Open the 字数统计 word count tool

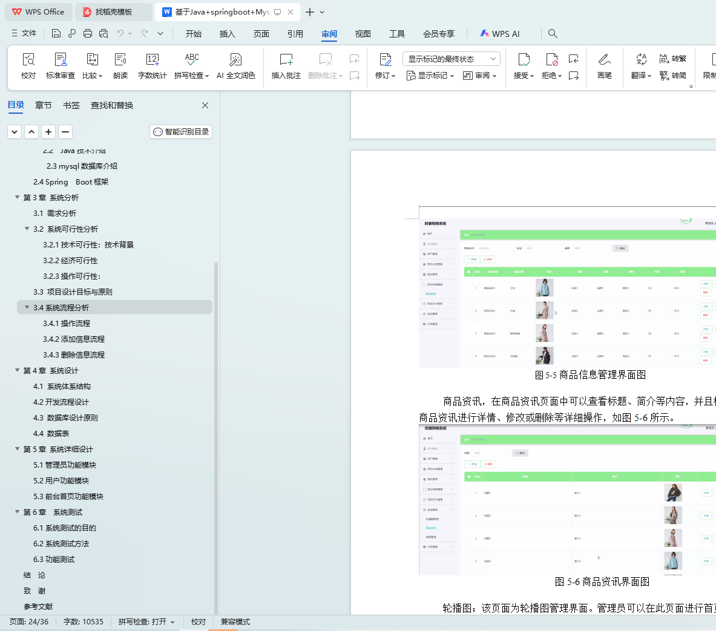click(x=152, y=66)
